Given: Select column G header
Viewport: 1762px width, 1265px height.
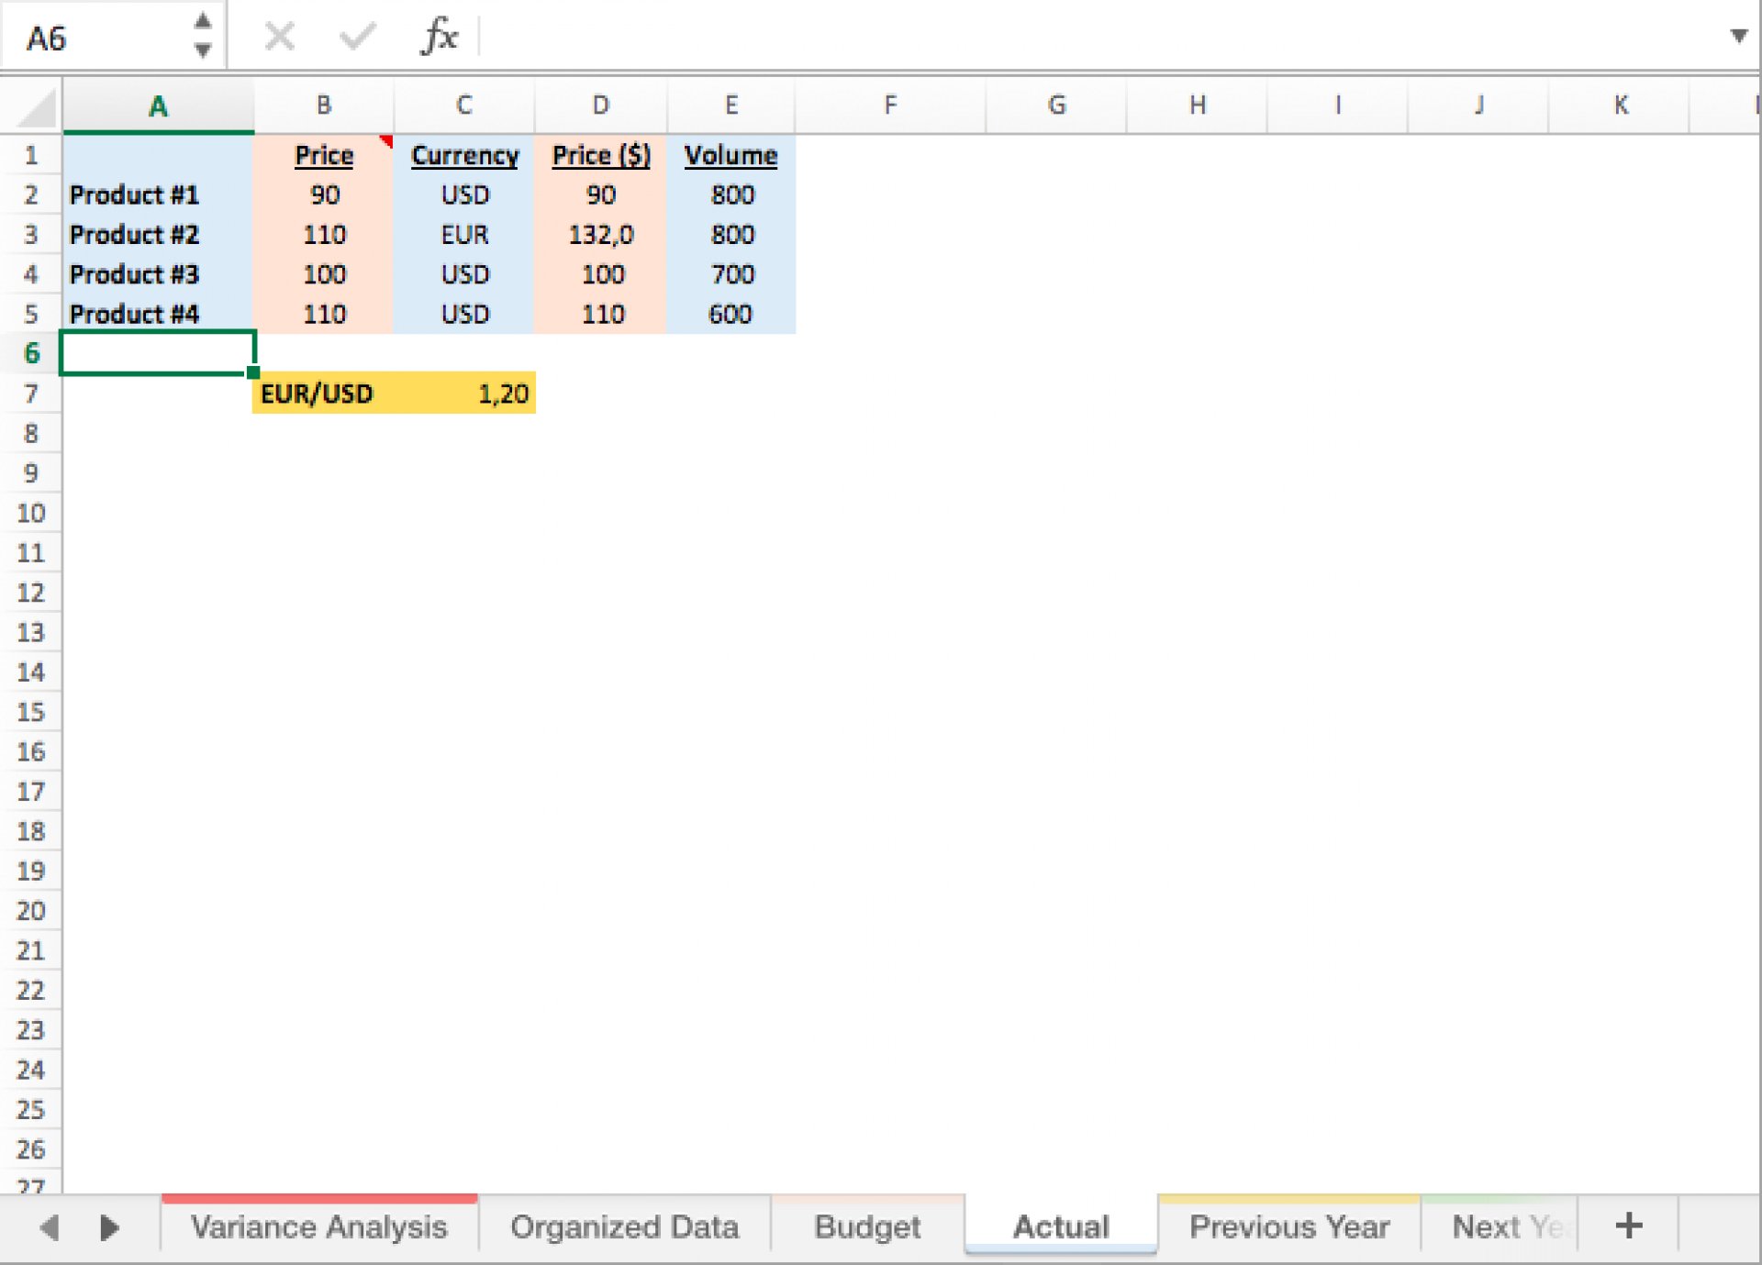Looking at the screenshot, I should point(1056,106).
